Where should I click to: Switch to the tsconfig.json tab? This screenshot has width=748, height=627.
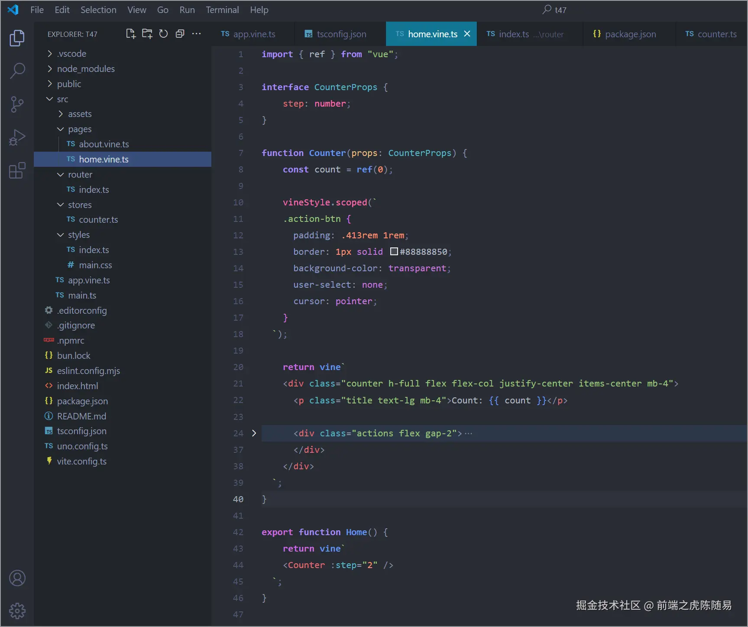341,34
